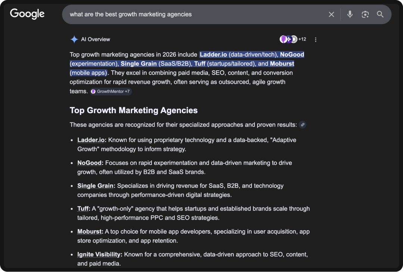
Task: Open the NoGood link
Action: (x=89, y=163)
